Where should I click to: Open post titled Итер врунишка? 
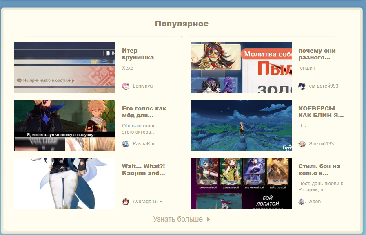pos(138,54)
